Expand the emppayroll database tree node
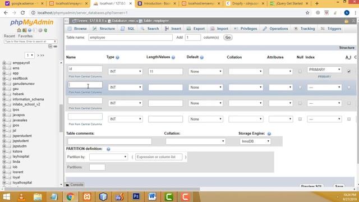Viewport: 359px width, 202px height. pos(4,63)
